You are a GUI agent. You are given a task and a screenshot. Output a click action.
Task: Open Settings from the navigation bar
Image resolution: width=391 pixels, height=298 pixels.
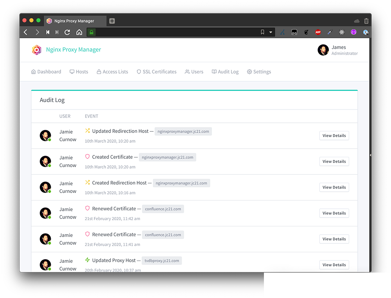coord(259,72)
